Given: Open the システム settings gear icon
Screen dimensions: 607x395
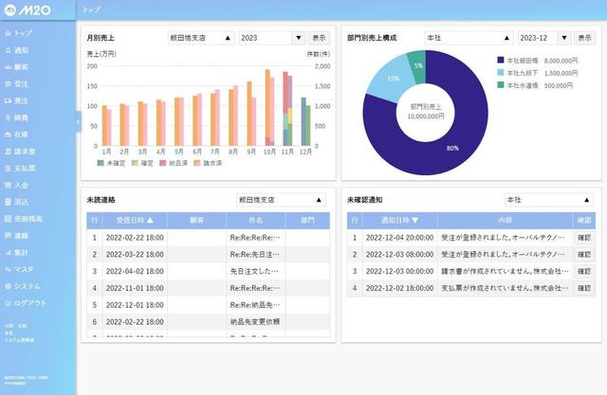Looking at the screenshot, I should (x=9, y=286).
